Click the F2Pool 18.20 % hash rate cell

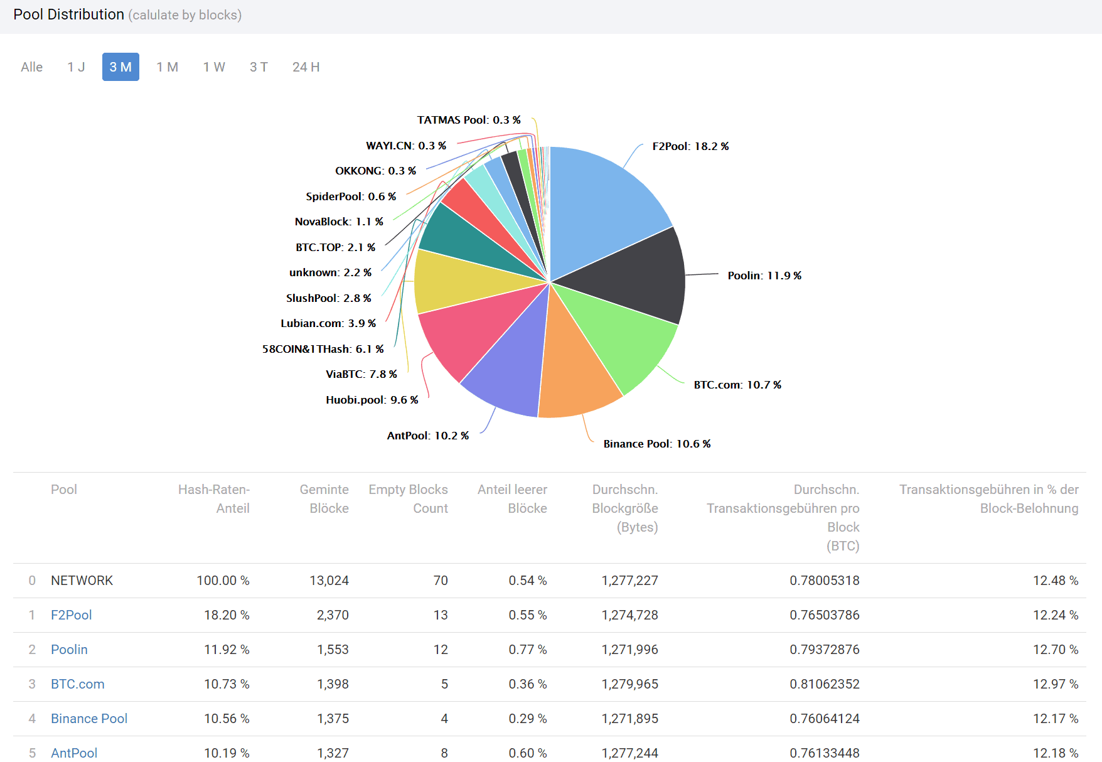[x=227, y=615]
